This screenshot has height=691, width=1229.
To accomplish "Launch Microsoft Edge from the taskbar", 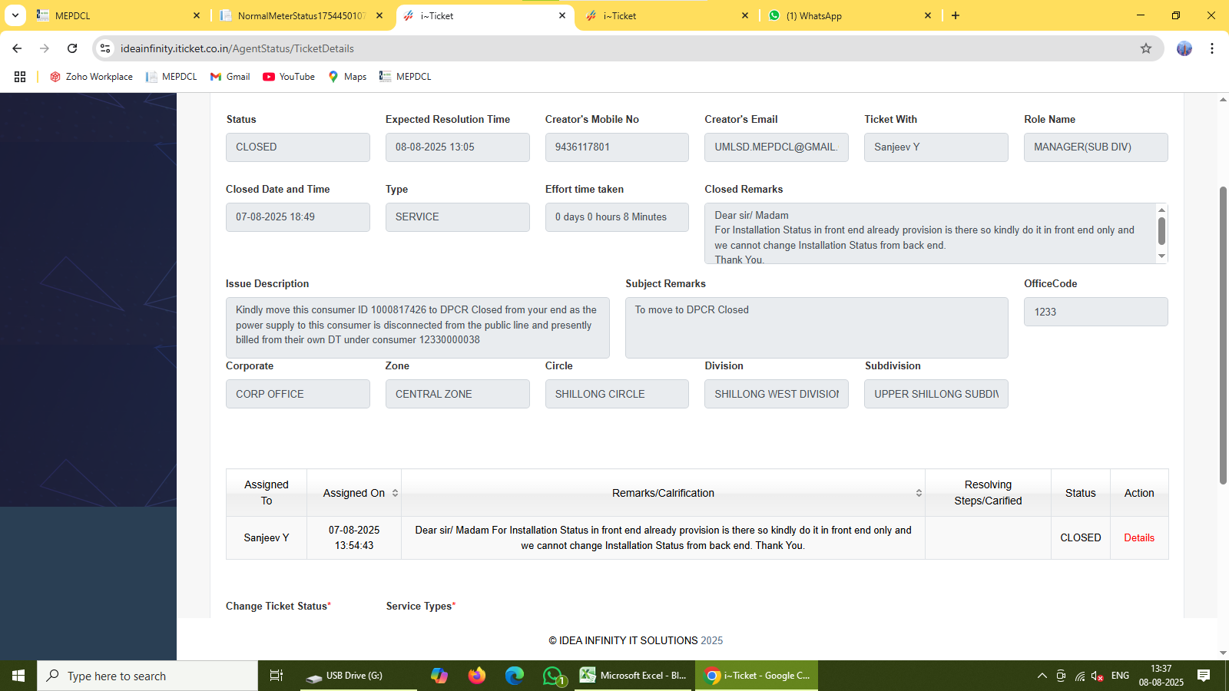I will click(515, 676).
